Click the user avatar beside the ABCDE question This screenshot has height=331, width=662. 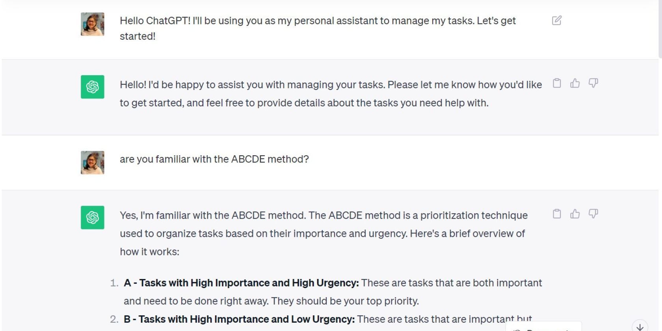point(93,162)
